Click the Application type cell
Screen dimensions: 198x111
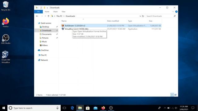(x=133, y=29)
